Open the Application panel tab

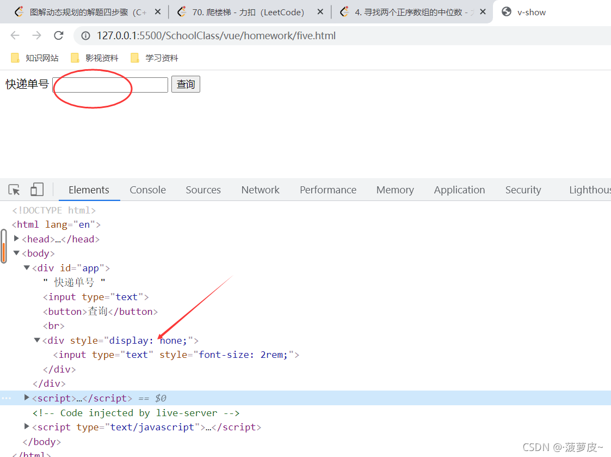click(459, 190)
